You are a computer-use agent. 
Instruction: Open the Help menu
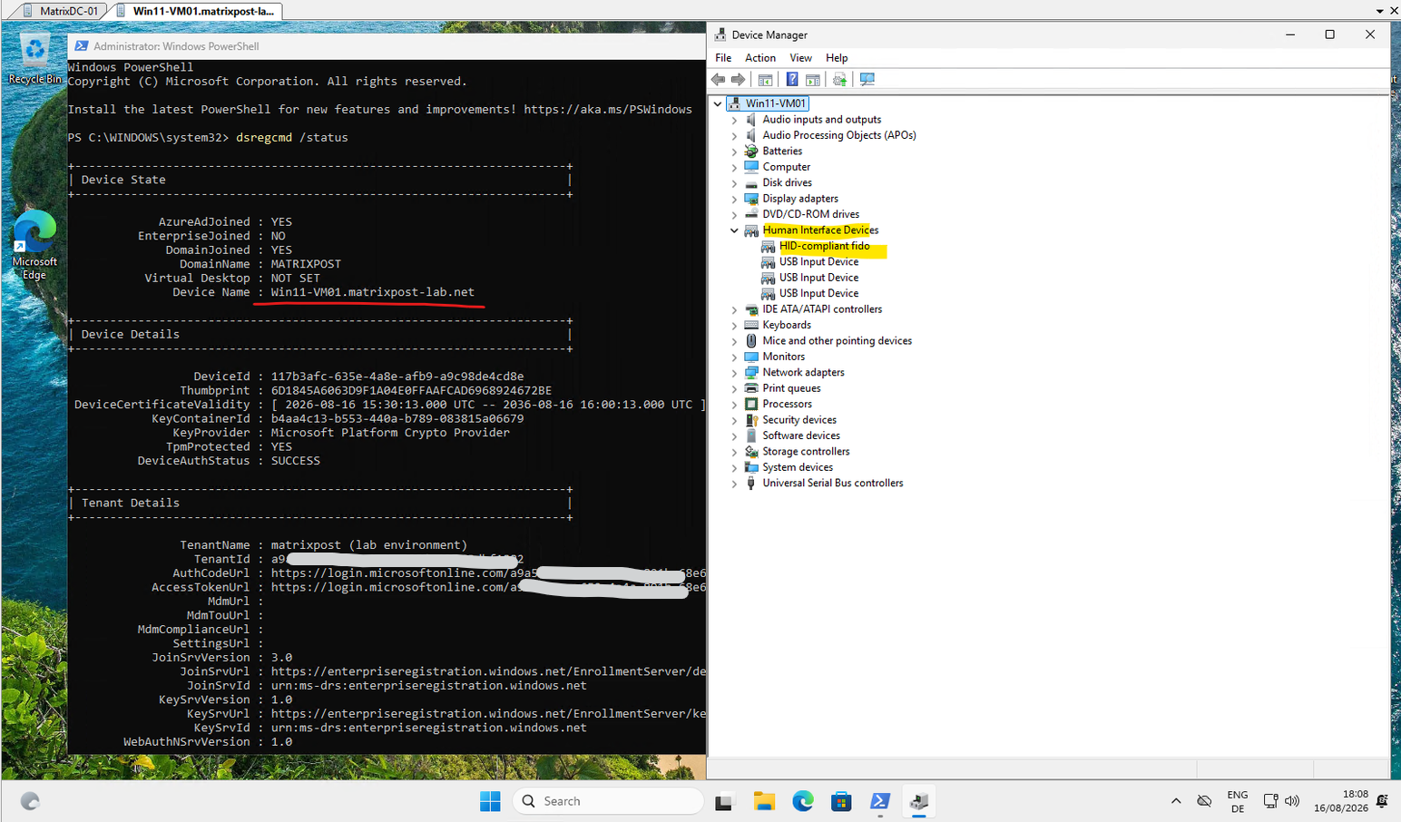click(837, 58)
